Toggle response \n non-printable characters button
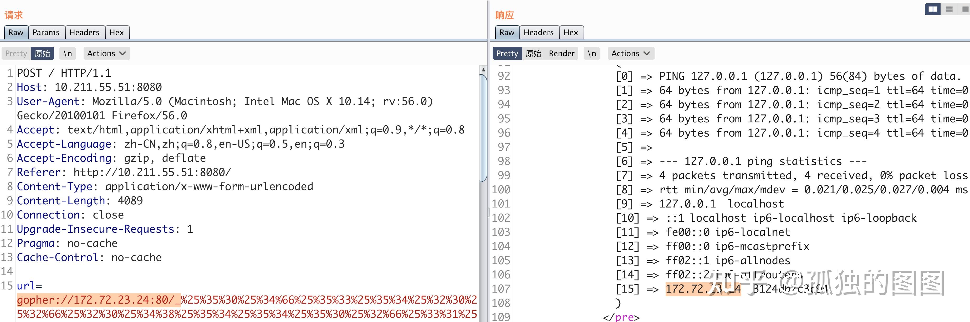The image size is (970, 322). 592,53
